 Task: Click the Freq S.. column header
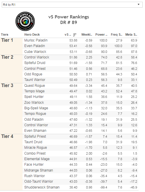point(116,35)
